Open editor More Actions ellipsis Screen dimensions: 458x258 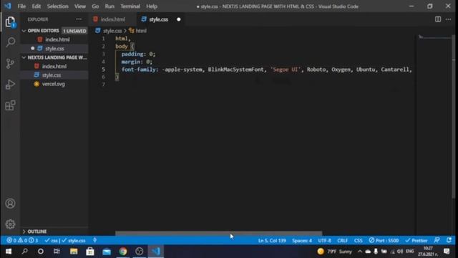449,19
